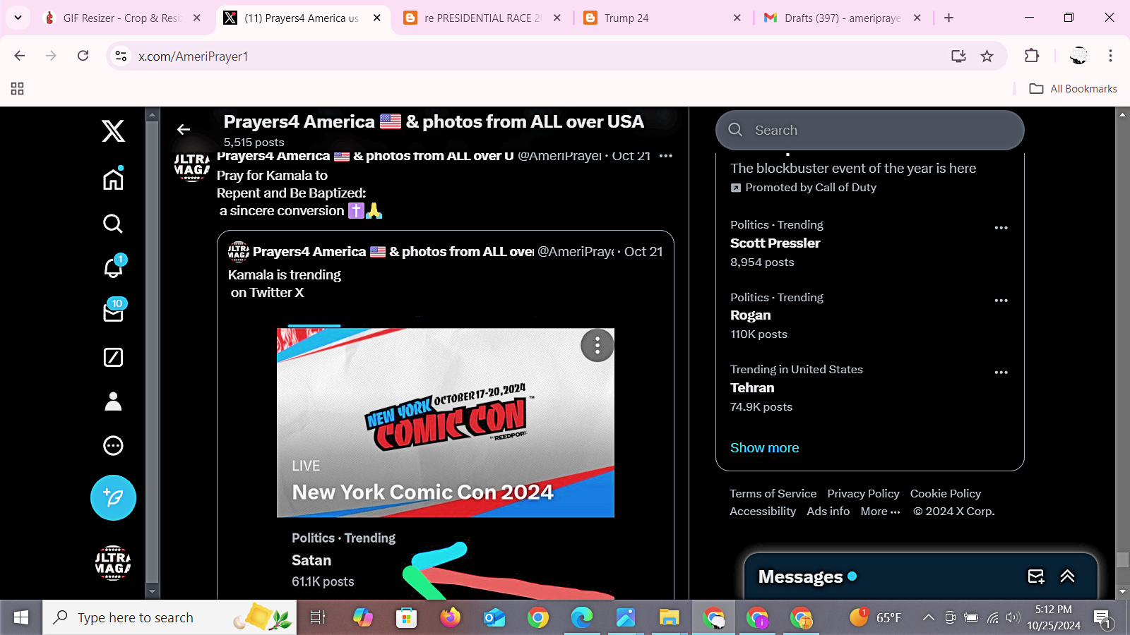Open Chrome three-dot menu

click(x=1110, y=56)
